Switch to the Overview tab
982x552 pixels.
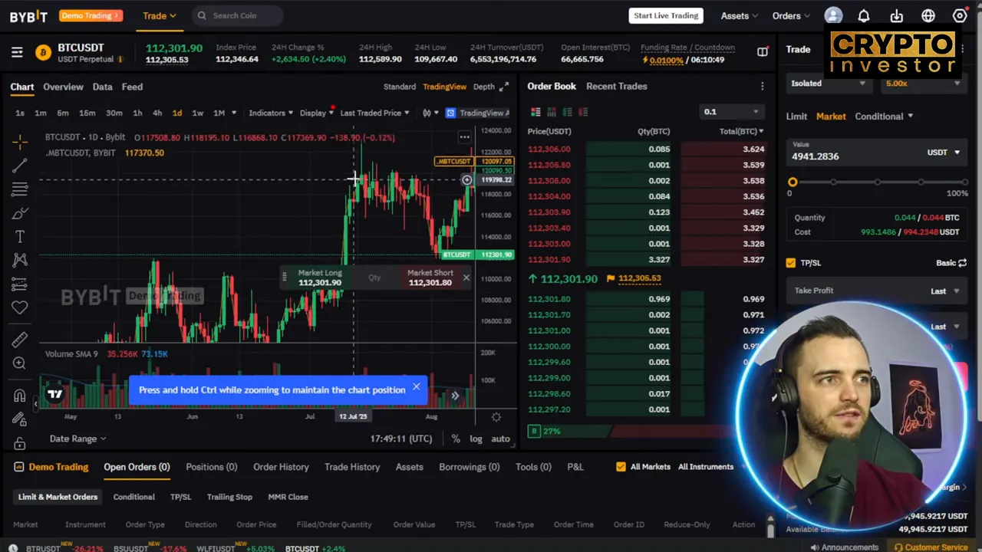click(63, 87)
